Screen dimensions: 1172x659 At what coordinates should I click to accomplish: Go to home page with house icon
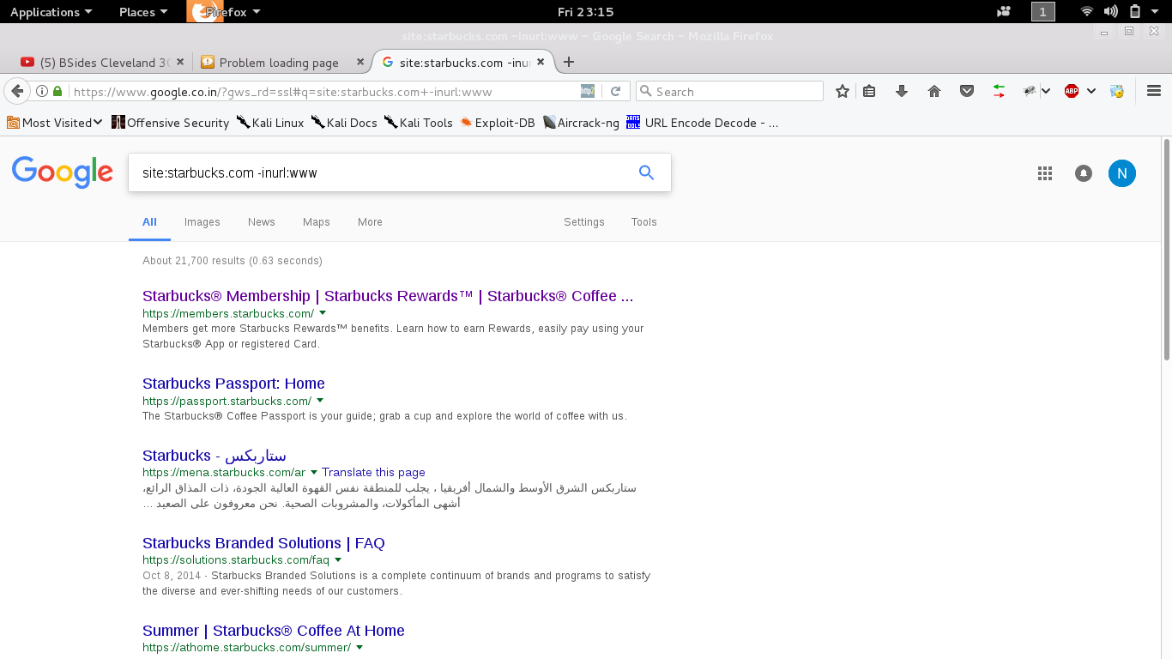coord(934,91)
